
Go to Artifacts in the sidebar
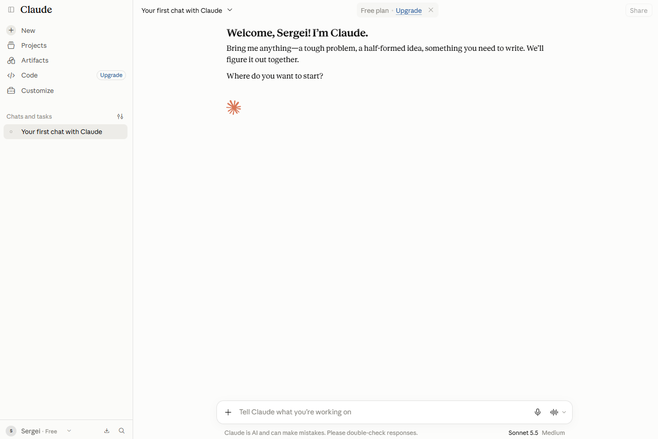(x=65, y=60)
